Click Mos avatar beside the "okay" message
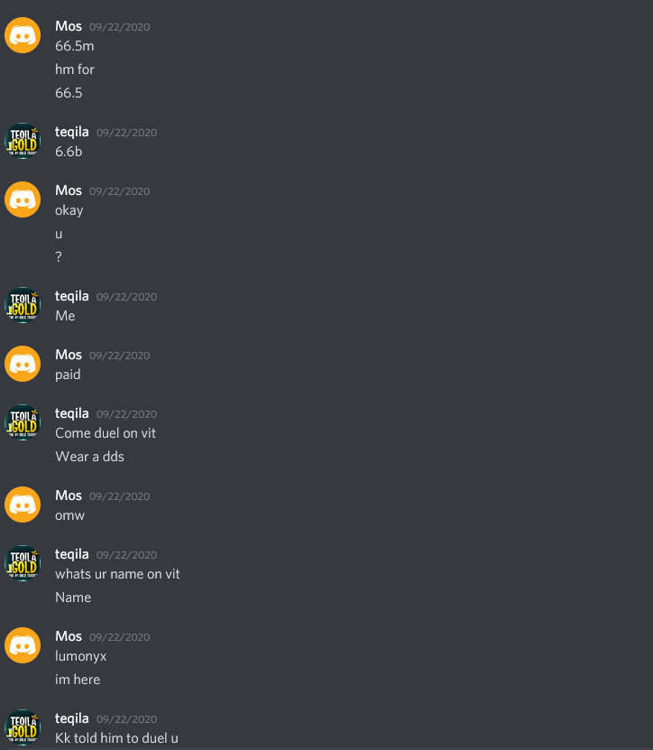The width and height of the screenshot is (653, 750). tap(23, 199)
